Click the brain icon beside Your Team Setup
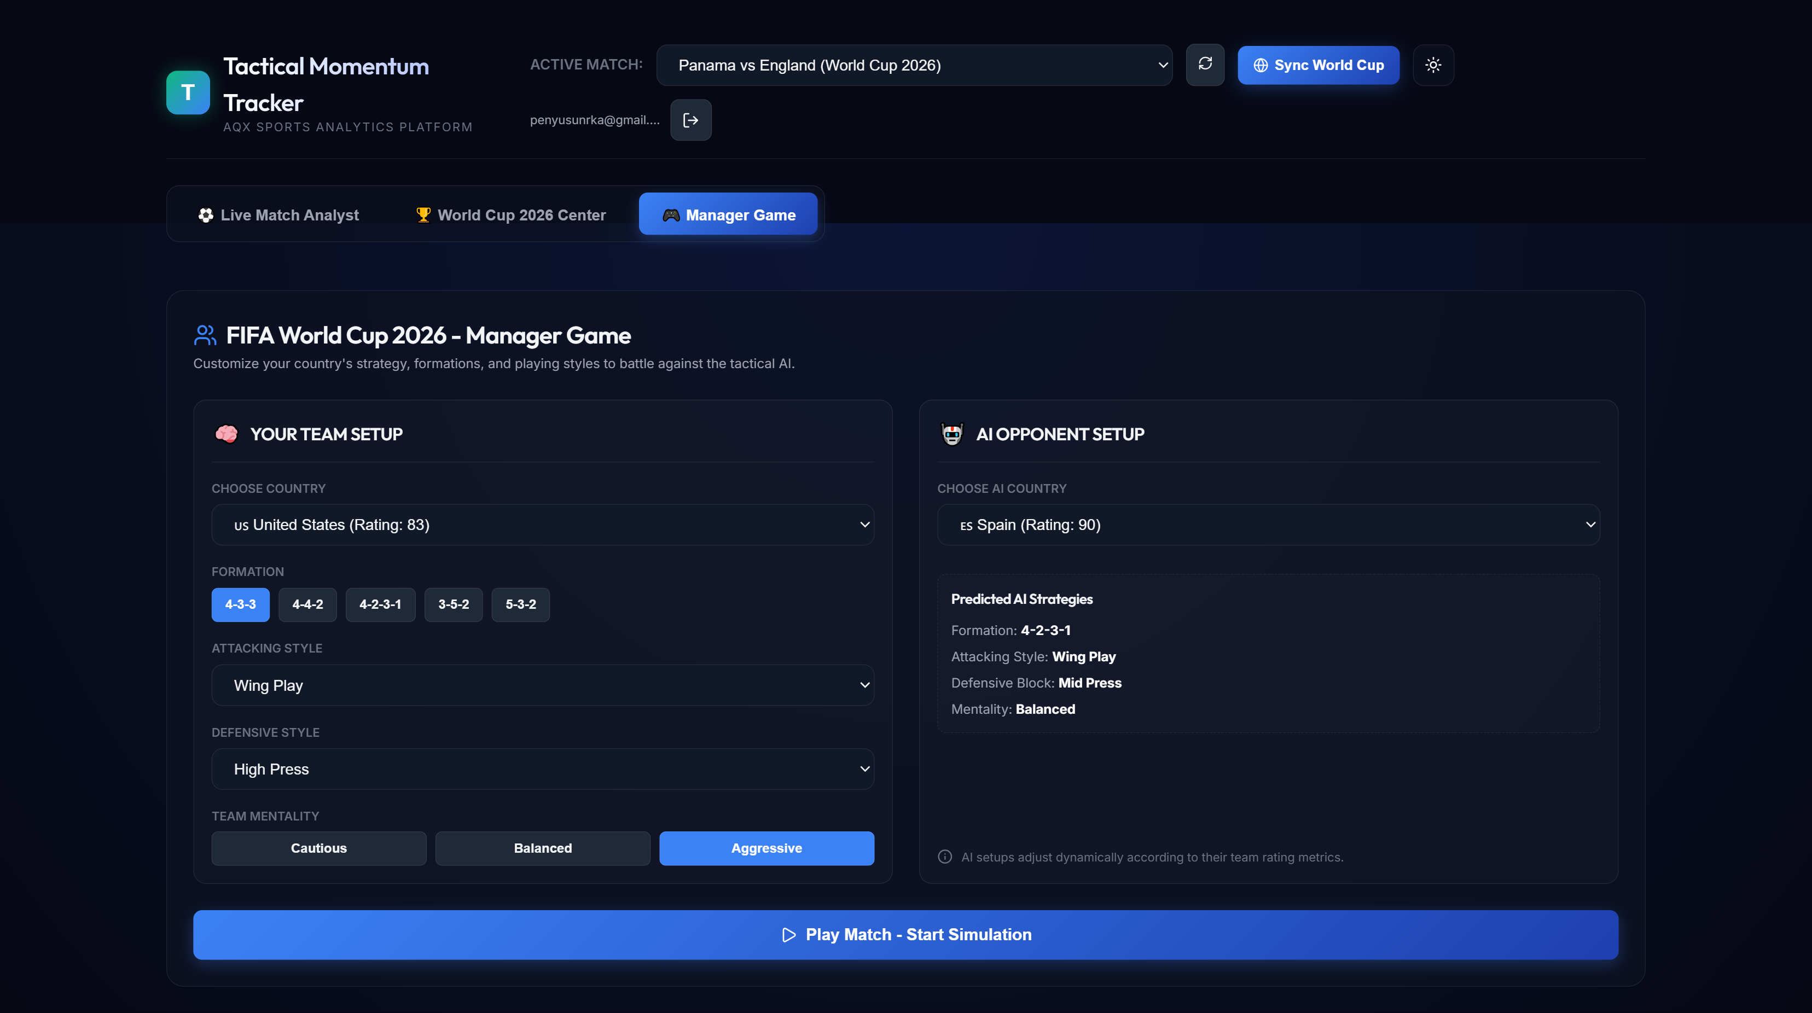The image size is (1812, 1013). click(x=226, y=434)
